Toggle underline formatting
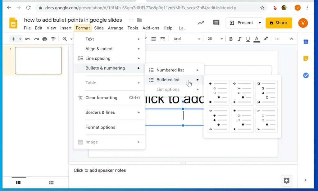The height and width of the screenshot is (191, 318). tap(248, 39)
